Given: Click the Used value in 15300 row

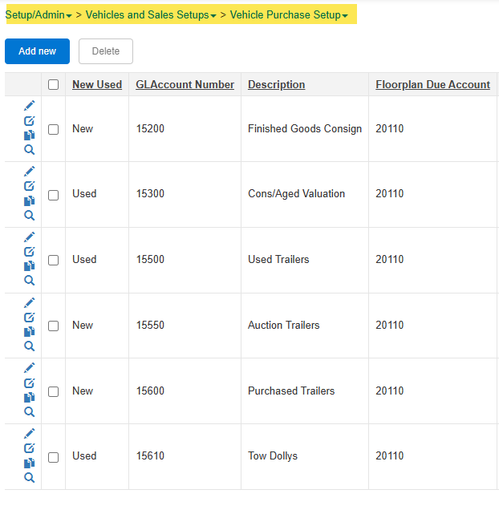Looking at the screenshot, I should (84, 193).
